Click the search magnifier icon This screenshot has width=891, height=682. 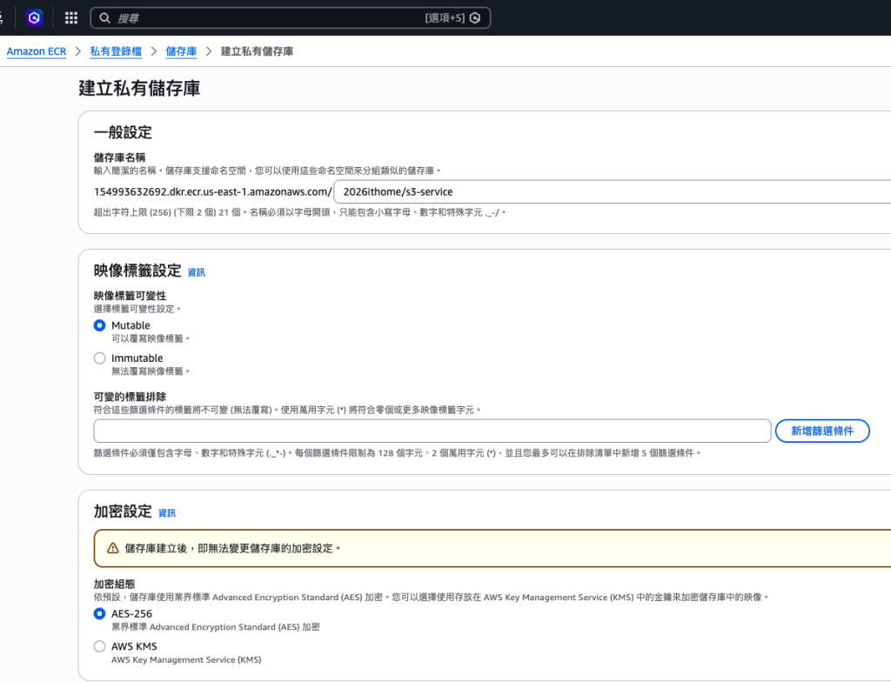tap(104, 18)
